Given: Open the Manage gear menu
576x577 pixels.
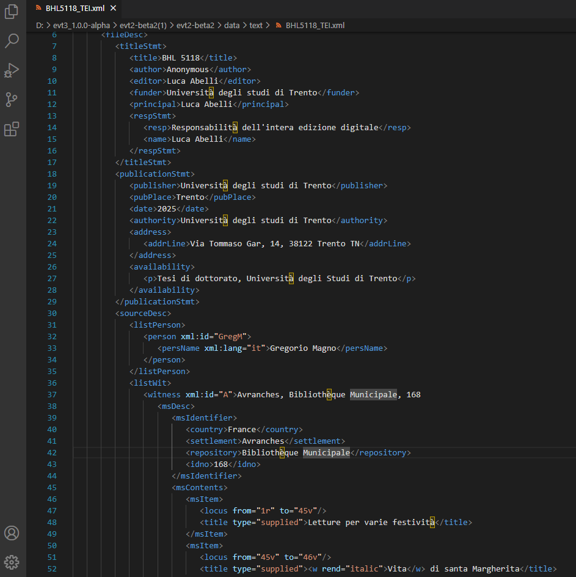Looking at the screenshot, I should pyautogui.click(x=12, y=562).
